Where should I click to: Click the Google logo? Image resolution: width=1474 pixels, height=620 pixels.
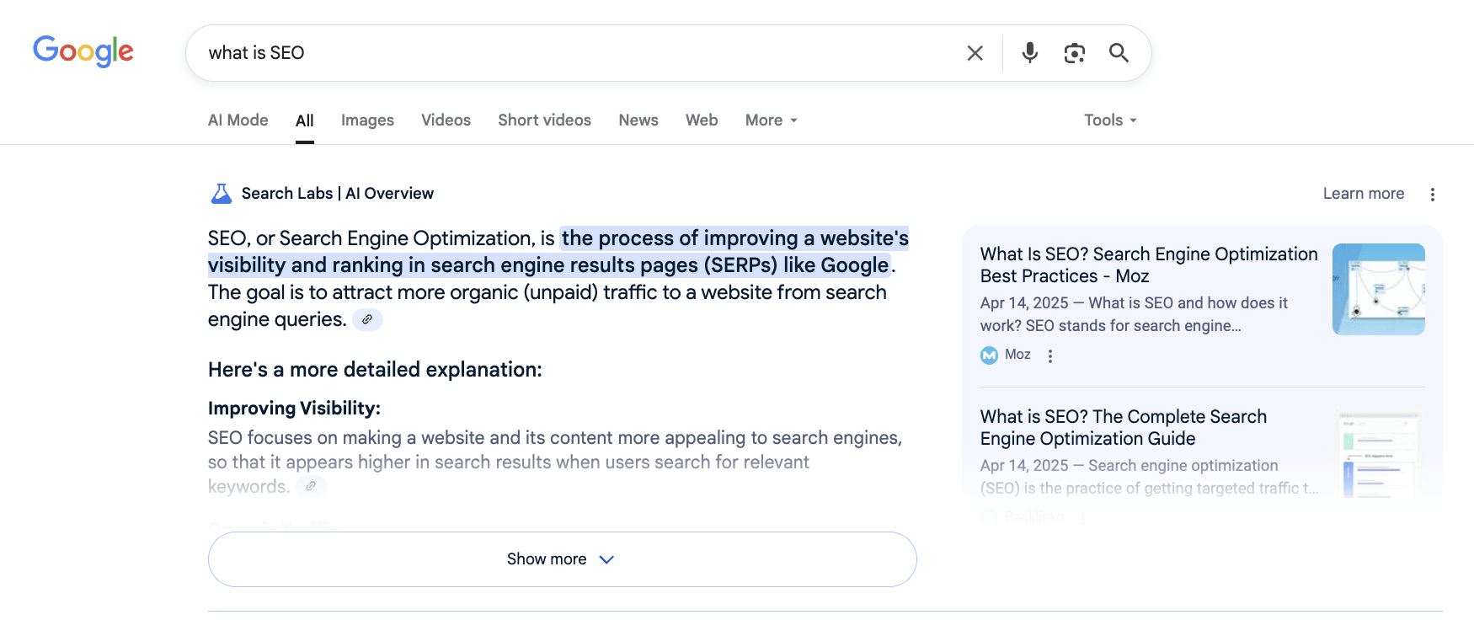point(83,51)
